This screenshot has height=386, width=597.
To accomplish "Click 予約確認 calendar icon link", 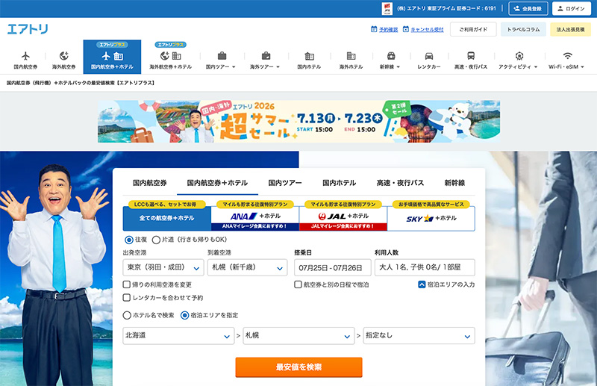I will [384, 29].
